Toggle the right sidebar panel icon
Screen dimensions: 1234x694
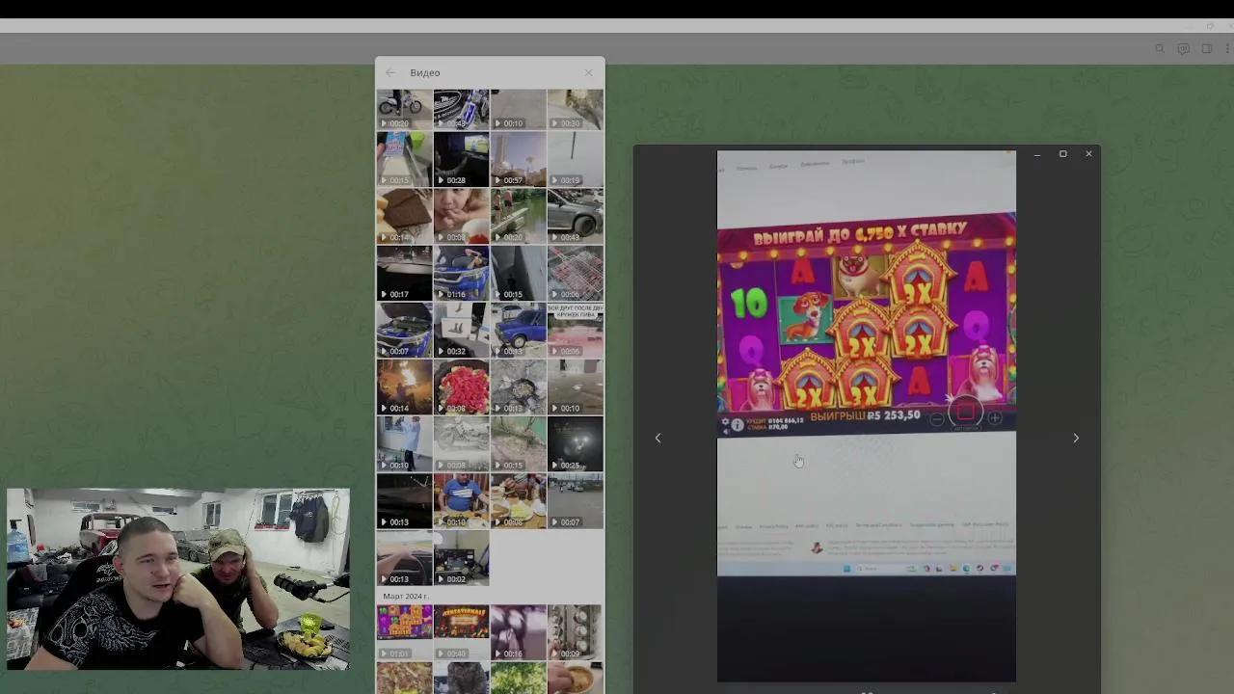click(x=1206, y=49)
